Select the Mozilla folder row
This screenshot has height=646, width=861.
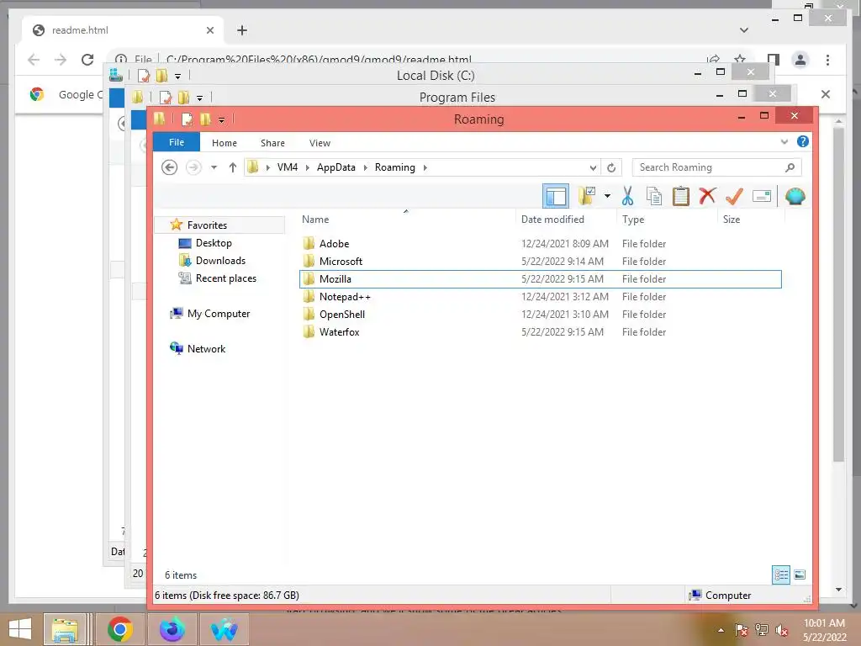click(x=541, y=279)
